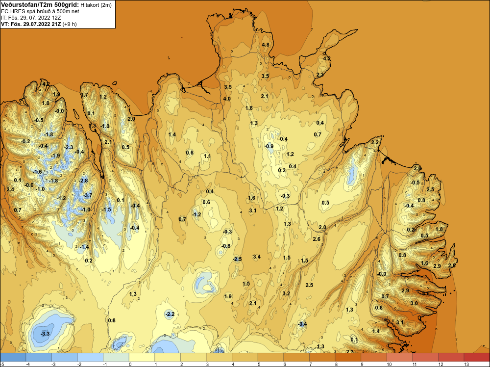
Task: Click the '-1.9' temperature value
Action: (55, 156)
